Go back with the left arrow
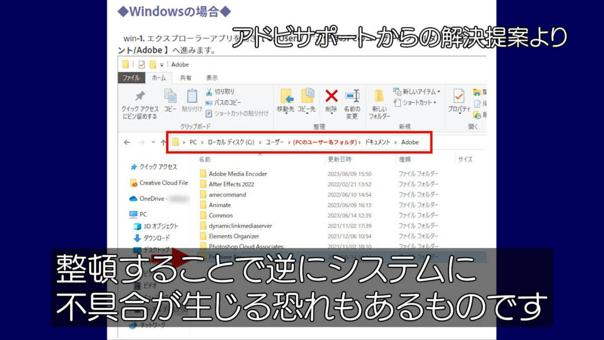 click(127, 142)
